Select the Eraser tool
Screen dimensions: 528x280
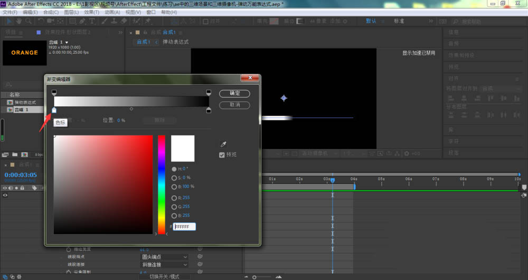(124, 21)
